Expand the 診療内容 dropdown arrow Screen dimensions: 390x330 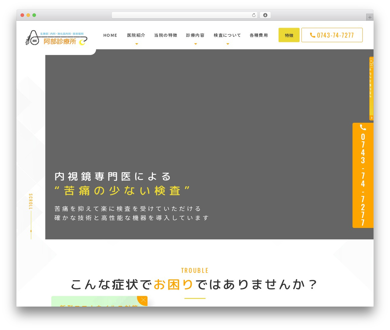[196, 44]
